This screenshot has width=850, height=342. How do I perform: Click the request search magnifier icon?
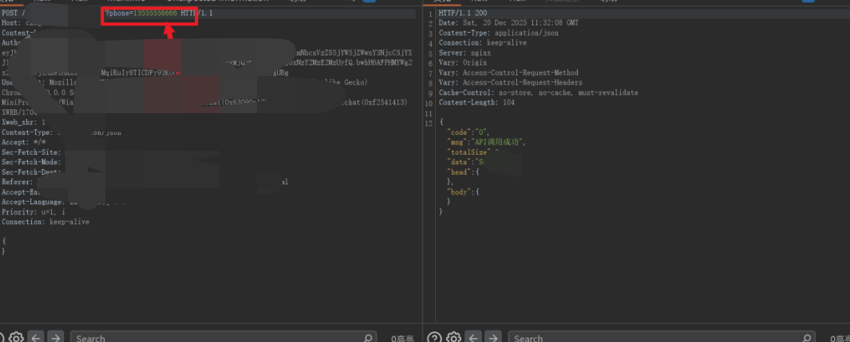point(368,338)
